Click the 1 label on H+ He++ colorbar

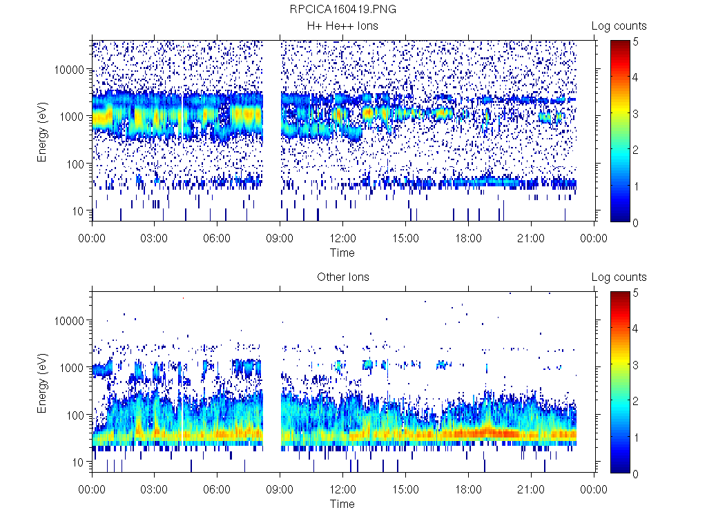tap(635, 186)
